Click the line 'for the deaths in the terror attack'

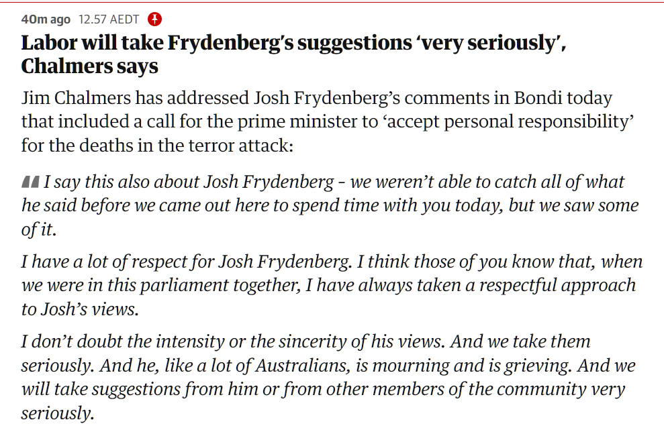tap(157, 145)
